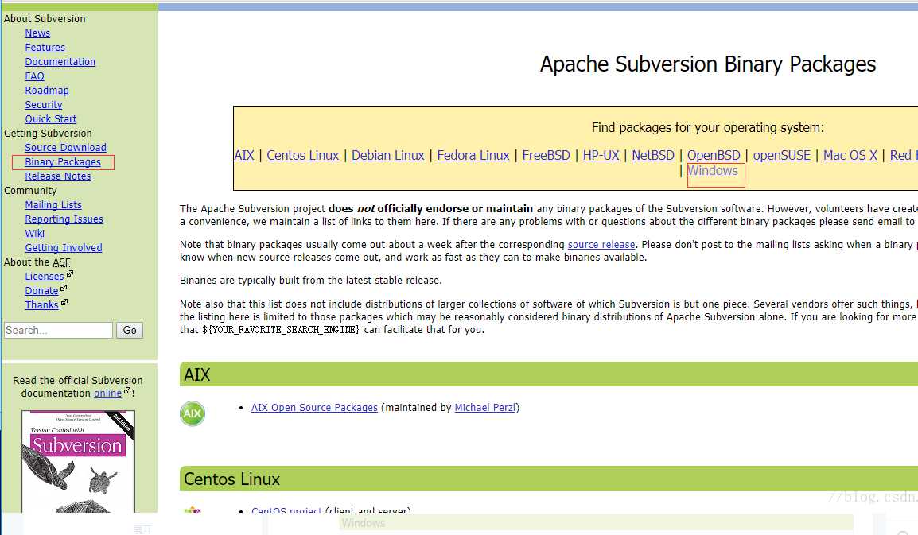Open AIX Open Source Packages link

coord(314,407)
